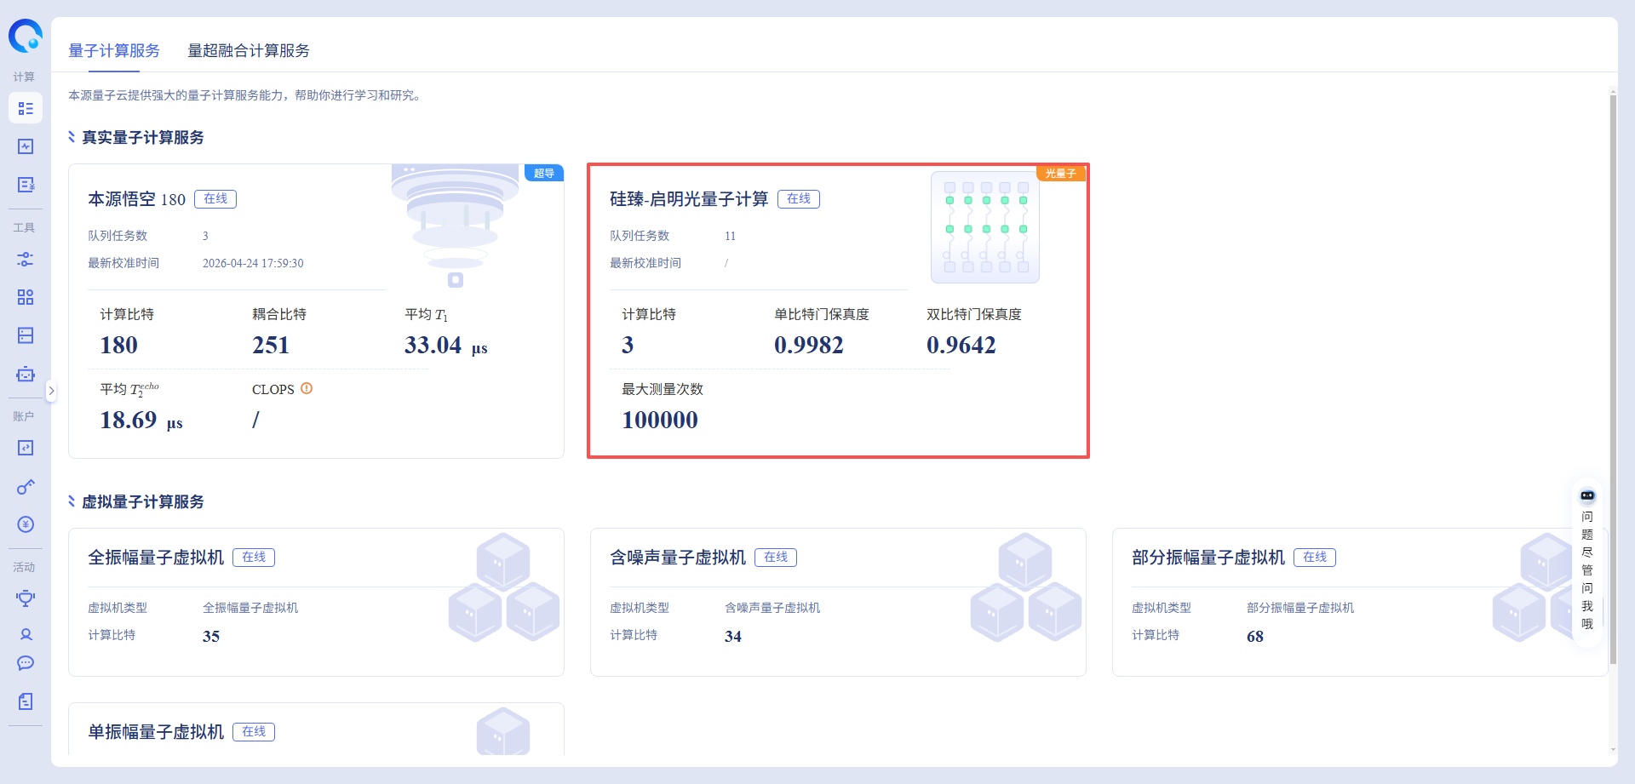The height and width of the screenshot is (784, 1635).
Task: Click calibration time 2026-04-24 17:59:30
Action: pos(253,263)
